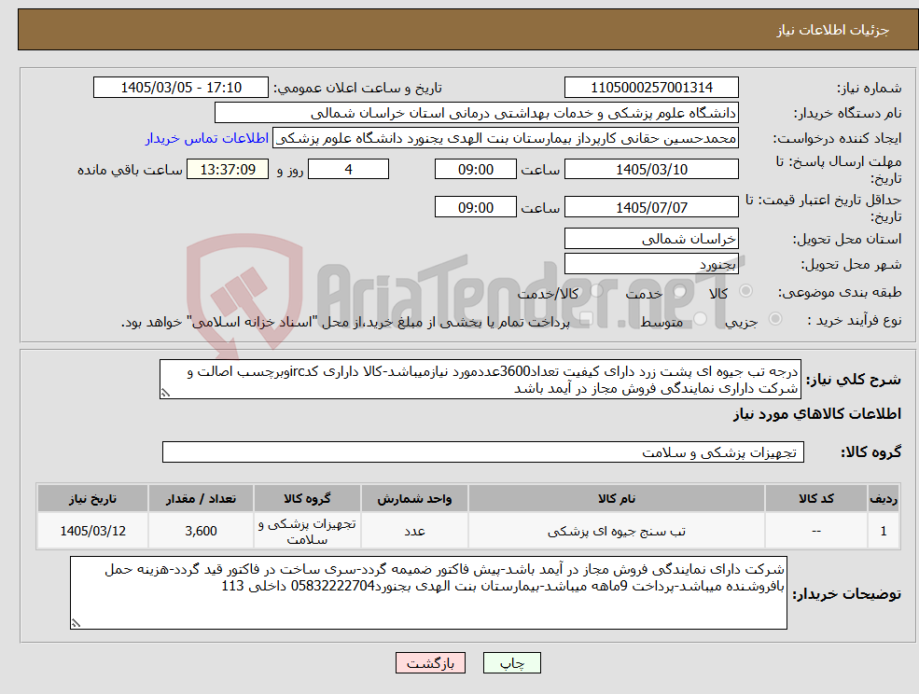Select the جزیی purchase type radio
This screenshot has height=694, width=919.
(774, 318)
